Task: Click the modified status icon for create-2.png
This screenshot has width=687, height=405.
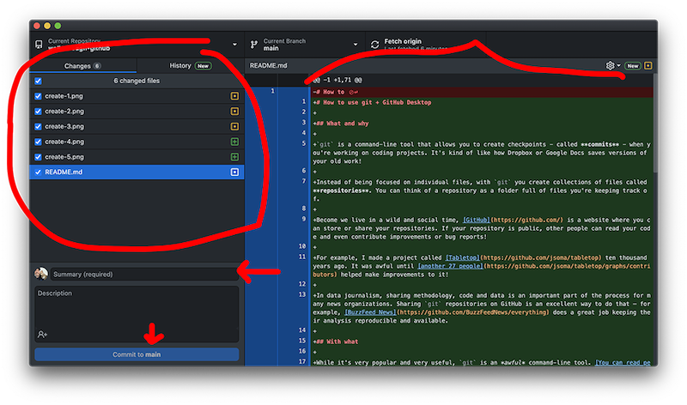Action: (234, 112)
